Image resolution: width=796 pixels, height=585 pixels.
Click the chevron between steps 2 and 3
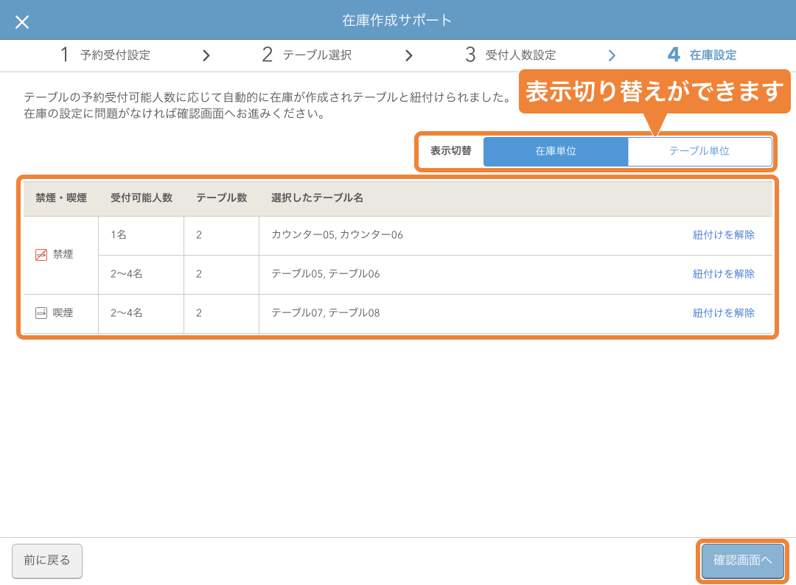[410, 55]
